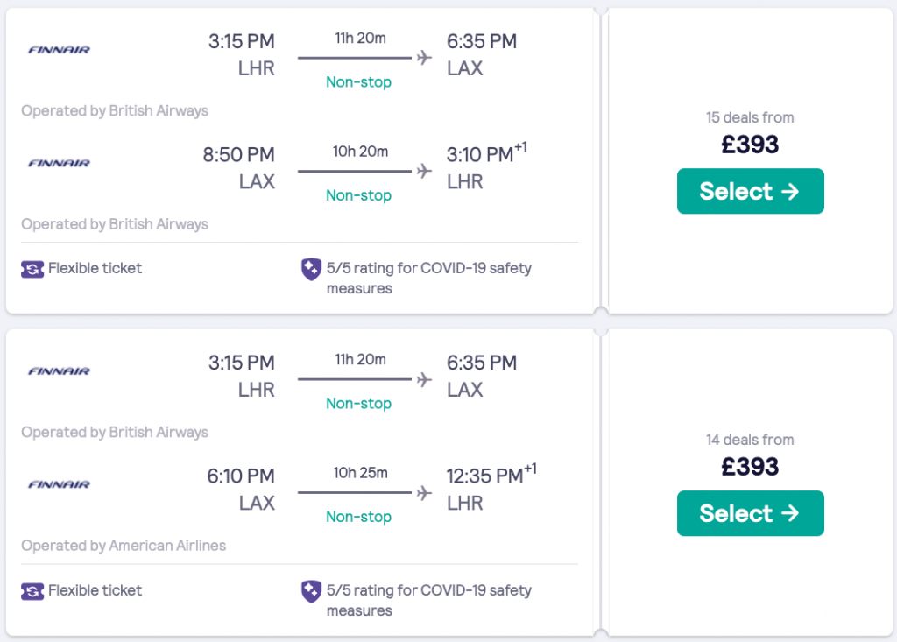Click the Flexible ticket icon in first result

pos(32,269)
